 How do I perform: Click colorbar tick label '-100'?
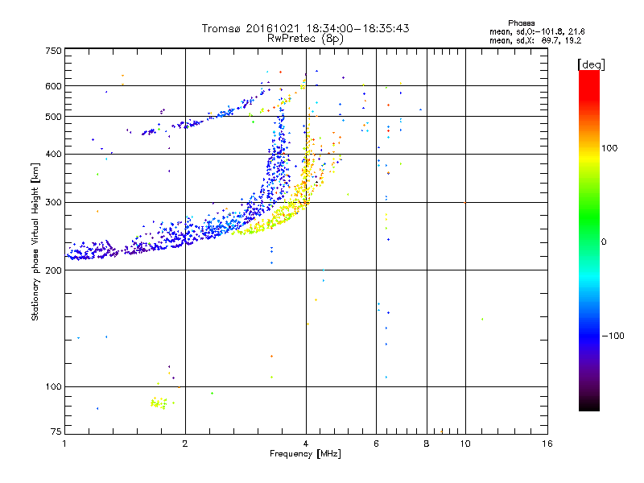(613, 336)
